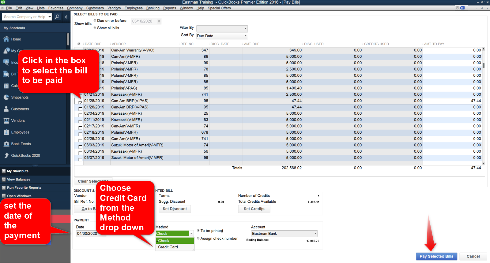The width and height of the screenshot is (490, 263).
Task: Uncheck the selected 01/28/2019 Can-Am BRP bill
Action: 80,102
